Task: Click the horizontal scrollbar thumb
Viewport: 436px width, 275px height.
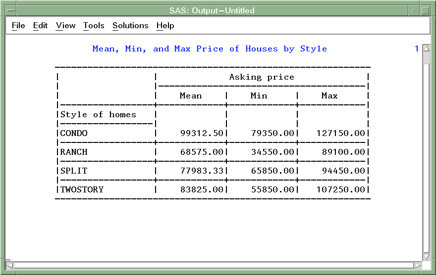Action: point(213,266)
